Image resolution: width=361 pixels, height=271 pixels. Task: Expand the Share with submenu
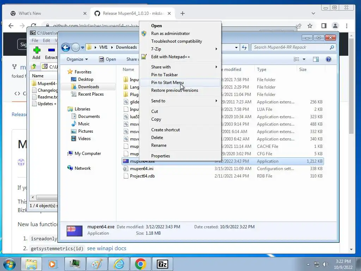point(180,67)
